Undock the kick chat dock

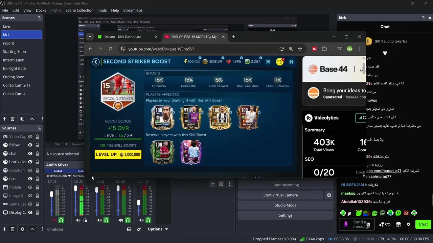coord(424,18)
